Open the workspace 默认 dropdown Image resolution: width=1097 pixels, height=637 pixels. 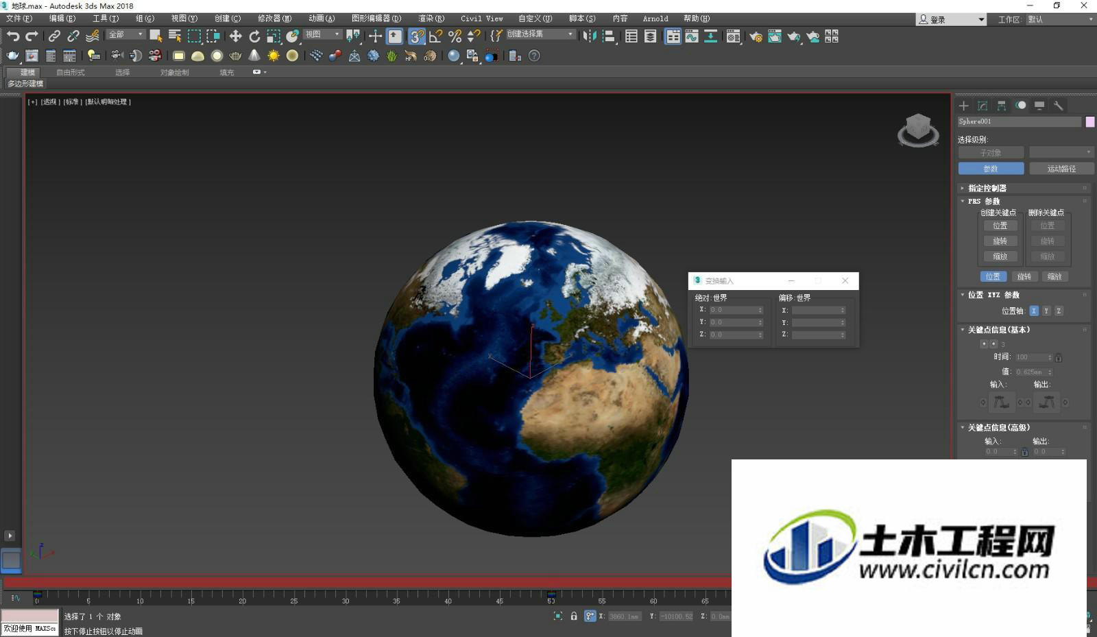[1060, 19]
